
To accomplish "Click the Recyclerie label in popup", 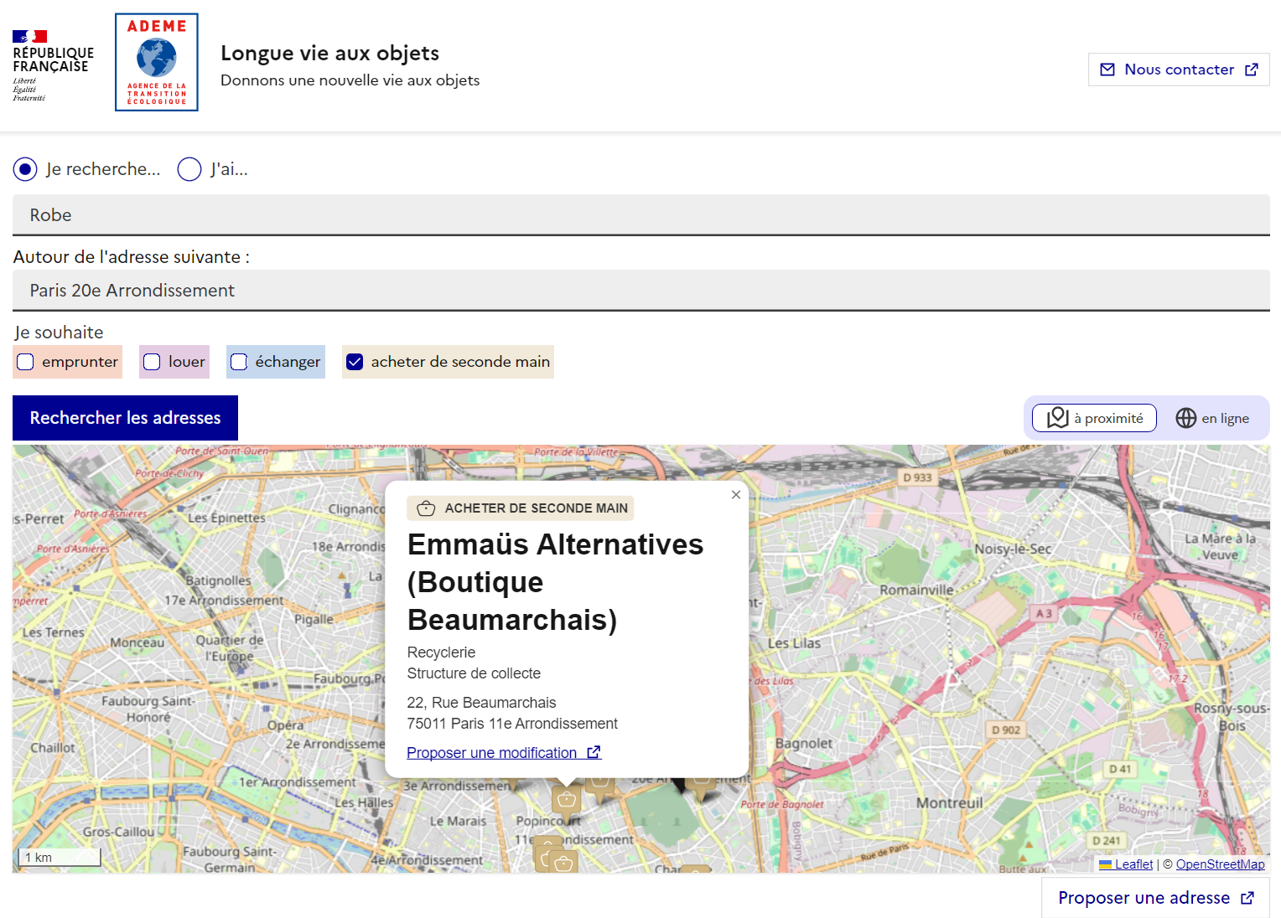I will point(441,652).
